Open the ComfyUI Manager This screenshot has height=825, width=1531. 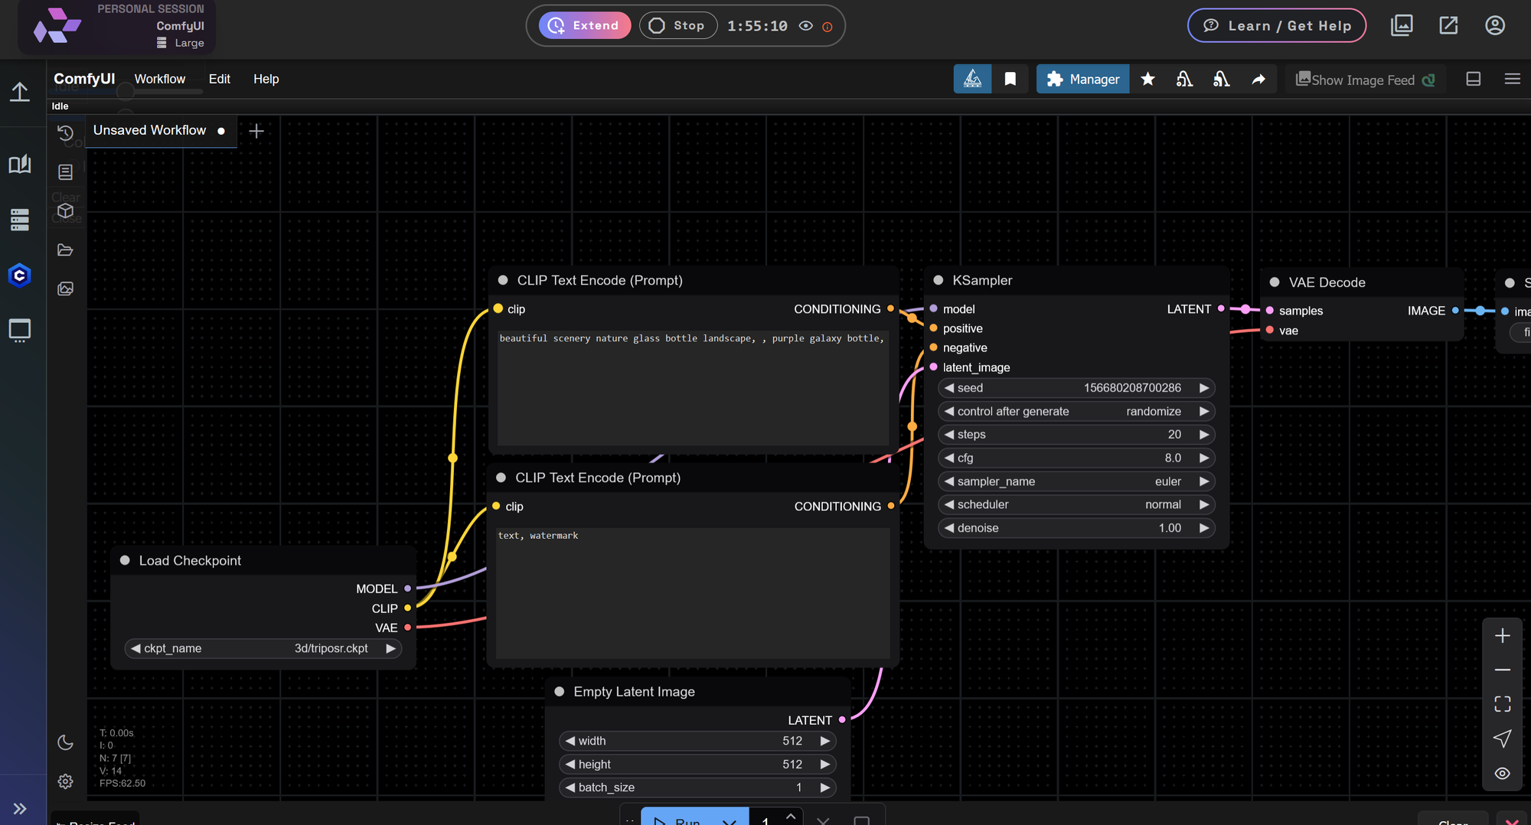pyautogui.click(x=1082, y=79)
